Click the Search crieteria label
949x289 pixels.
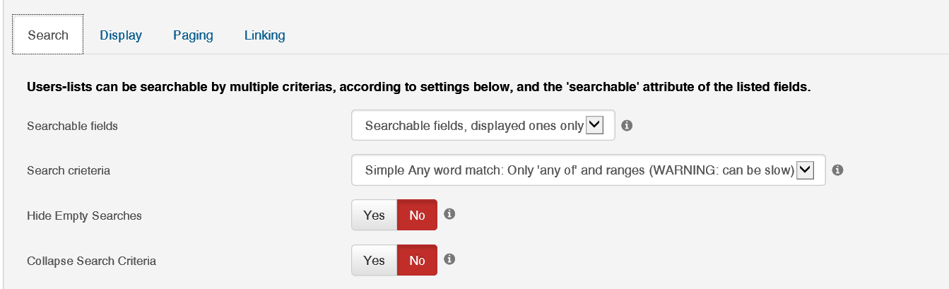coord(69,170)
